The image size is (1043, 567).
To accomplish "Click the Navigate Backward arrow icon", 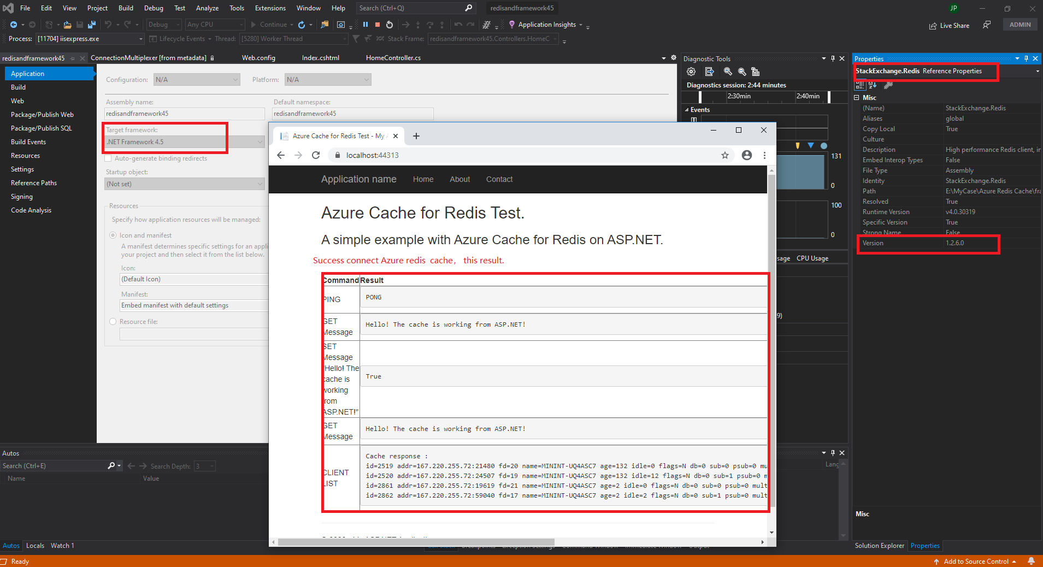I will click(x=14, y=25).
